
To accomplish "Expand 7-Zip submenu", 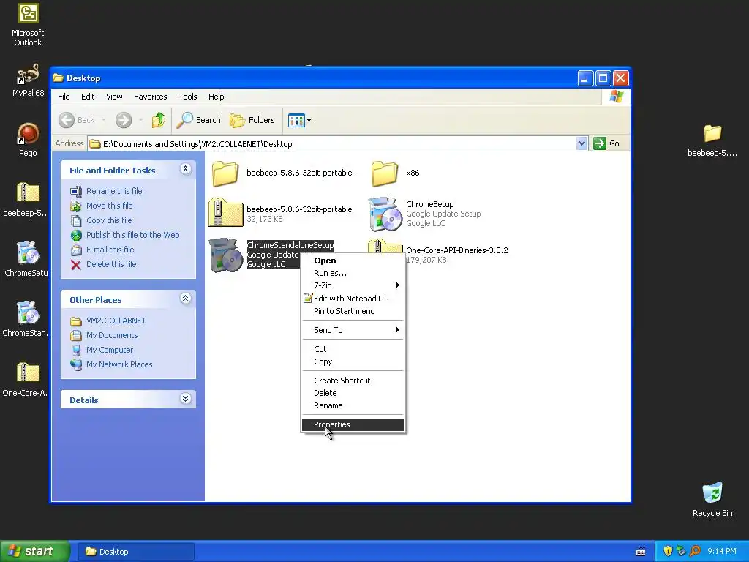I will pos(353,285).
